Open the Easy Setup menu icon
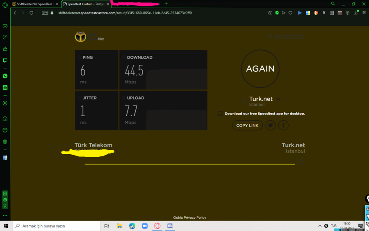The image size is (369, 231). click(364, 13)
